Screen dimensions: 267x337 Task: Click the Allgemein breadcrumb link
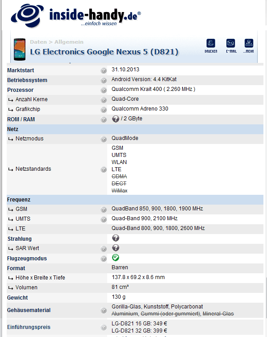pos(69,42)
